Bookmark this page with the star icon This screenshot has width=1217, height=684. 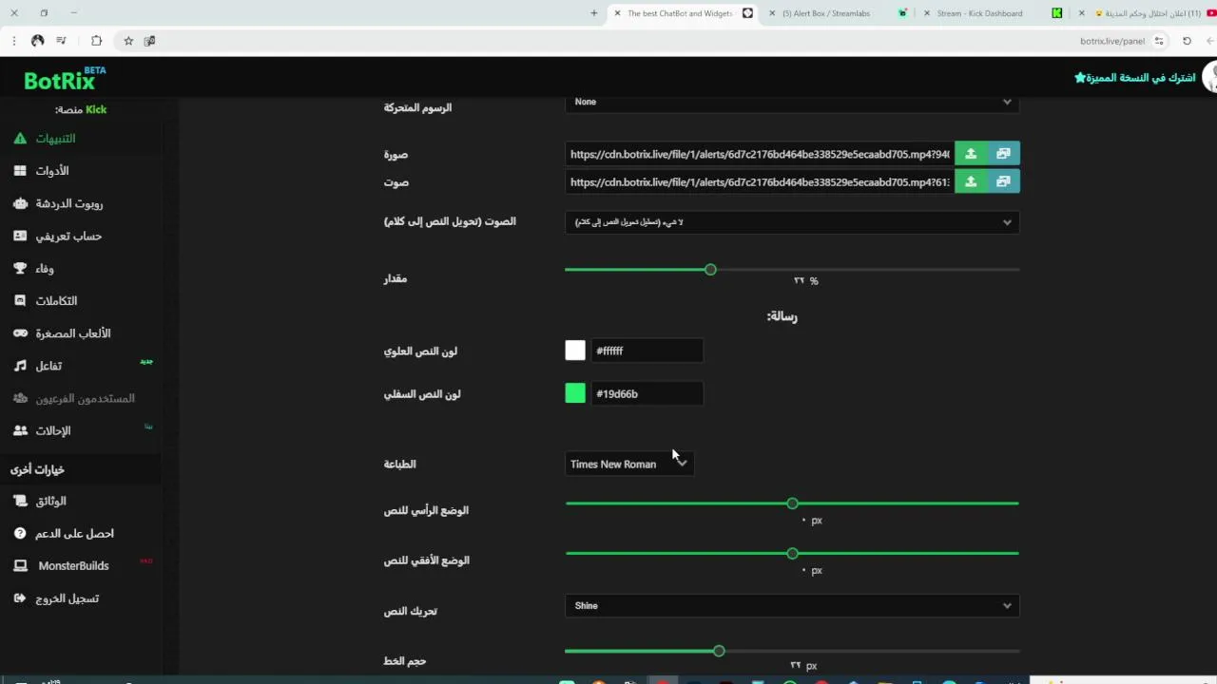coord(128,41)
